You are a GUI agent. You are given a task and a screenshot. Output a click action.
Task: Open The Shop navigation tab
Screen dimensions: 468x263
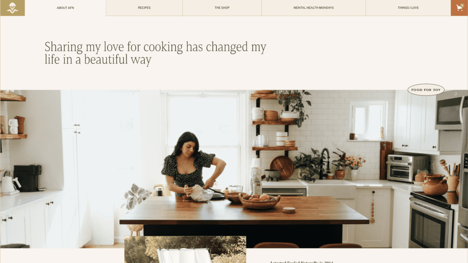(222, 8)
